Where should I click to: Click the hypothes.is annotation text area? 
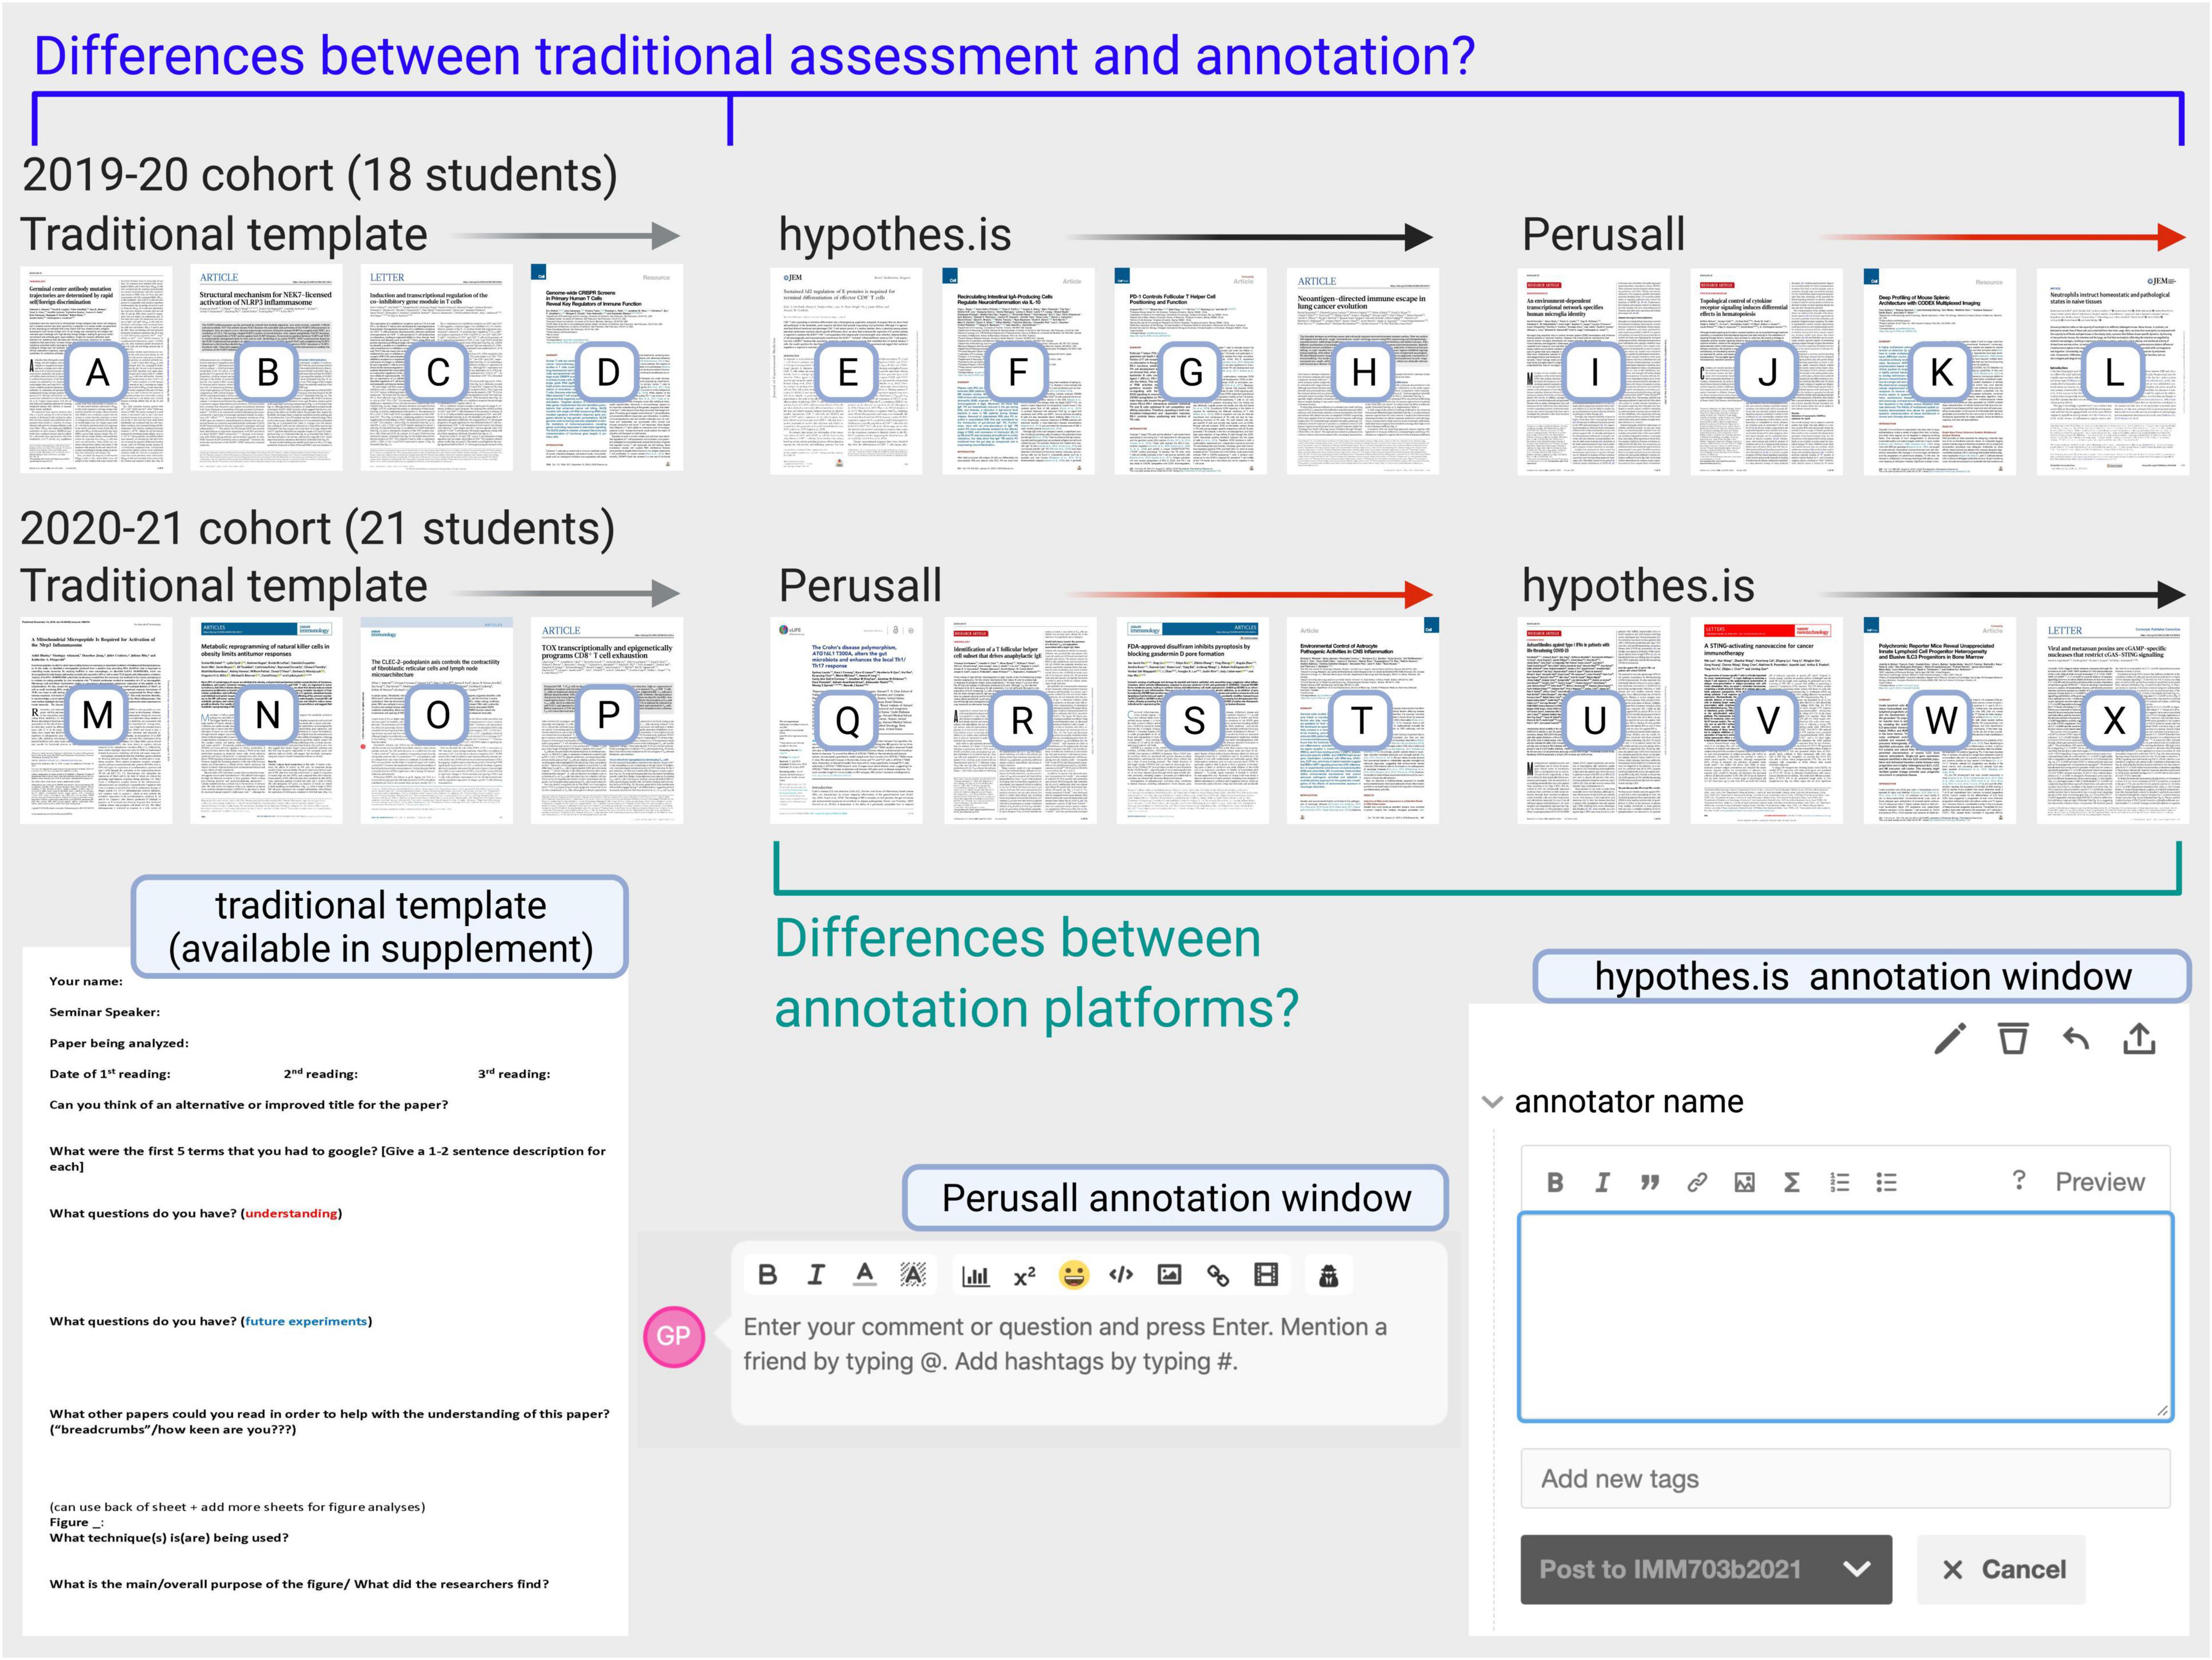[x=1845, y=1317]
